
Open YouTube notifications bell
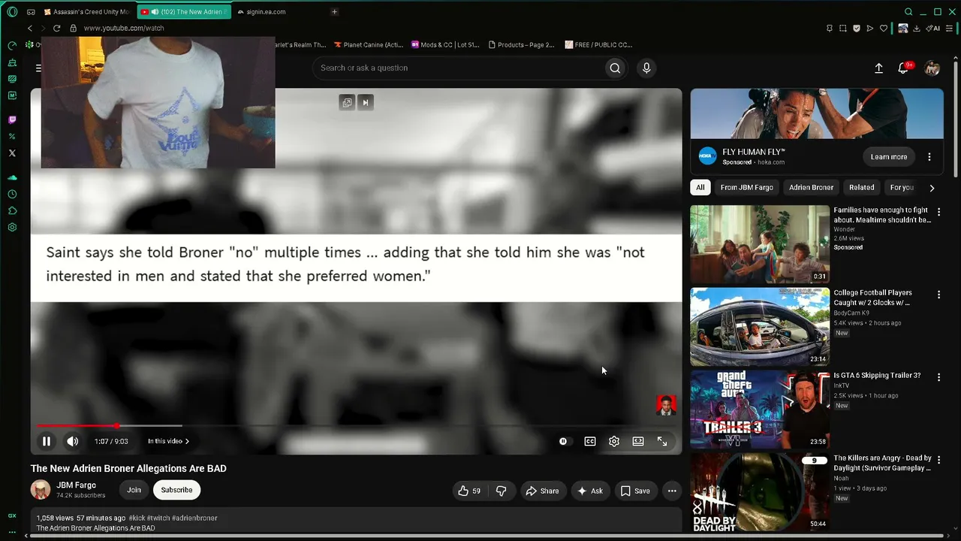click(903, 68)
